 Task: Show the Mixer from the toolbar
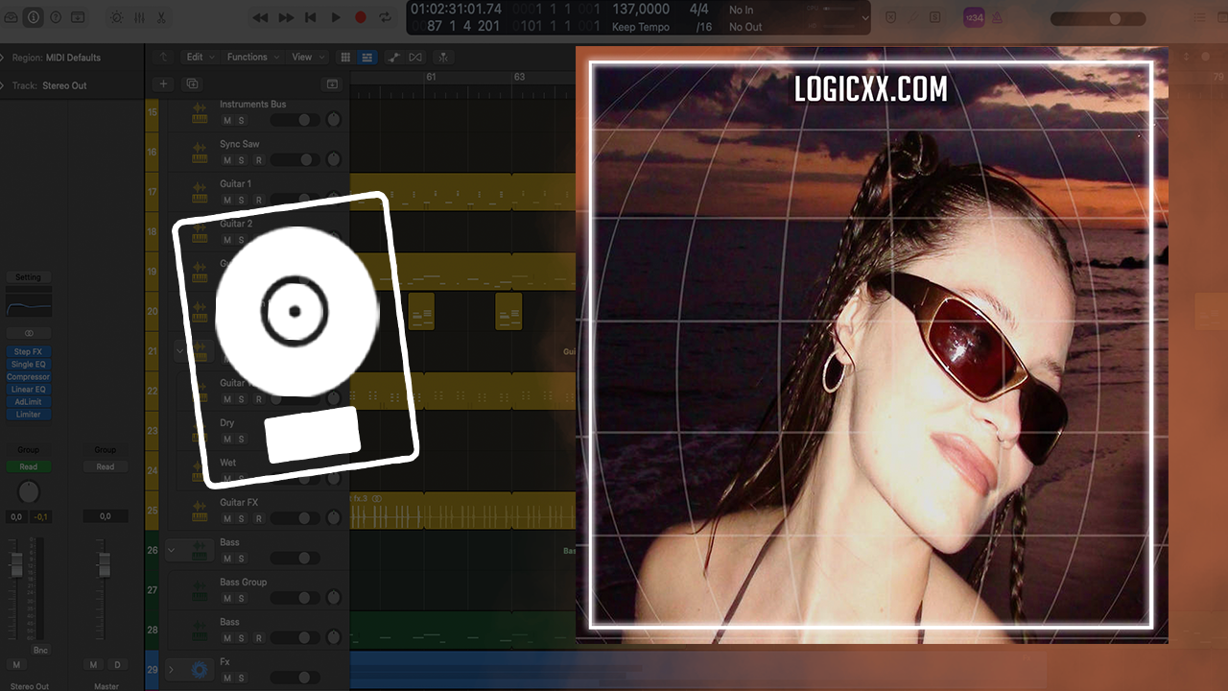[x=139, y=17]
